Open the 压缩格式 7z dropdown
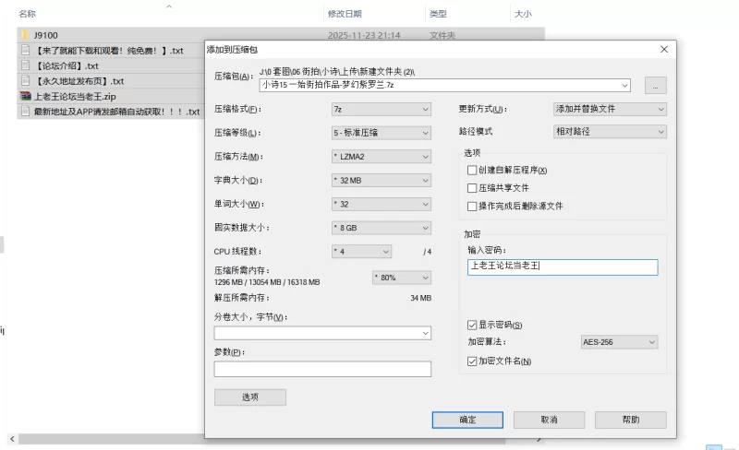The image size is (739, 450). 381,109
